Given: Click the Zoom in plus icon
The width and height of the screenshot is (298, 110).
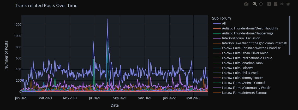Looking at the screenshot, I should (269, 4).
